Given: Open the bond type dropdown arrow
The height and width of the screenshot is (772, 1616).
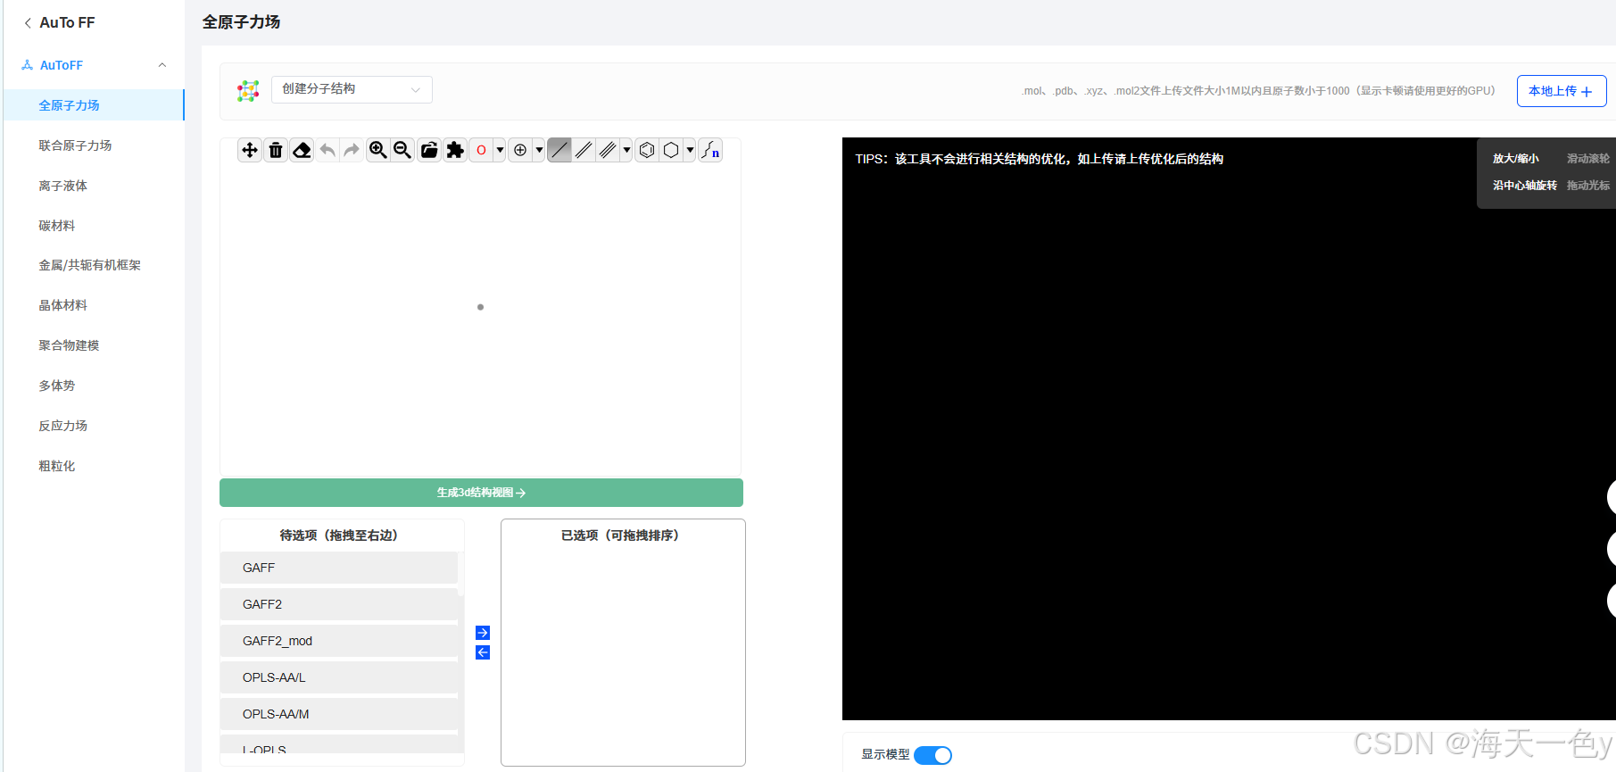Looking at the screenshot, I should 626,150.
